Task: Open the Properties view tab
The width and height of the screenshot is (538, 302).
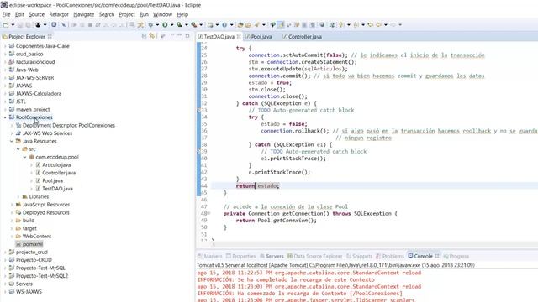Action: coord(241,256)
